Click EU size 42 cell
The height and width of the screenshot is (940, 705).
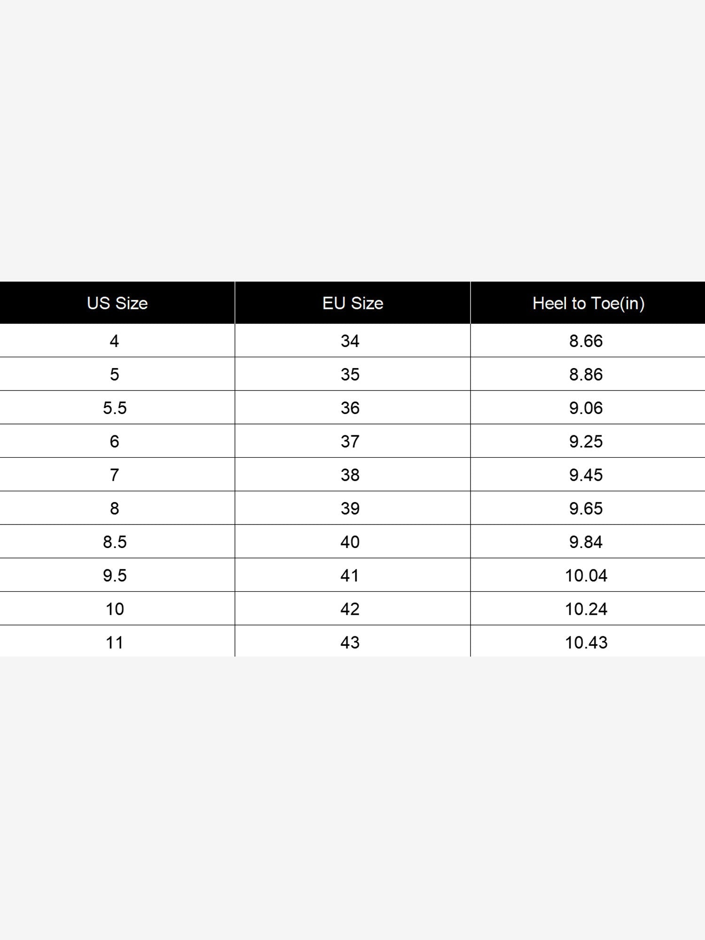point(352,609)
